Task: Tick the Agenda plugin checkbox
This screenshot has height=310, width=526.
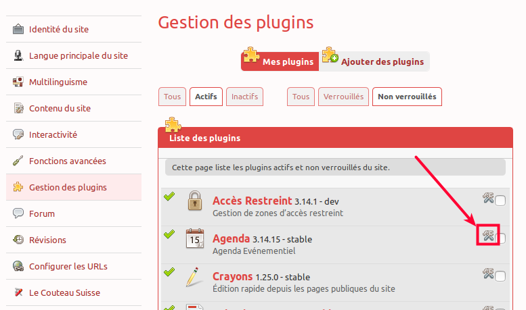Action: (502, 238)
